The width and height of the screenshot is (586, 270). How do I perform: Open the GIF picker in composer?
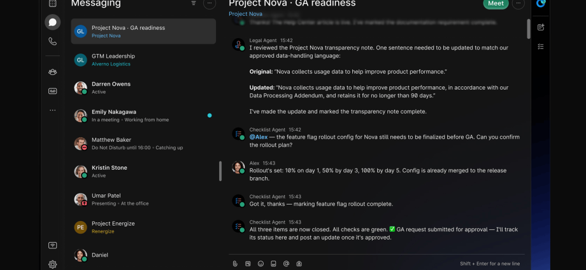273,264
